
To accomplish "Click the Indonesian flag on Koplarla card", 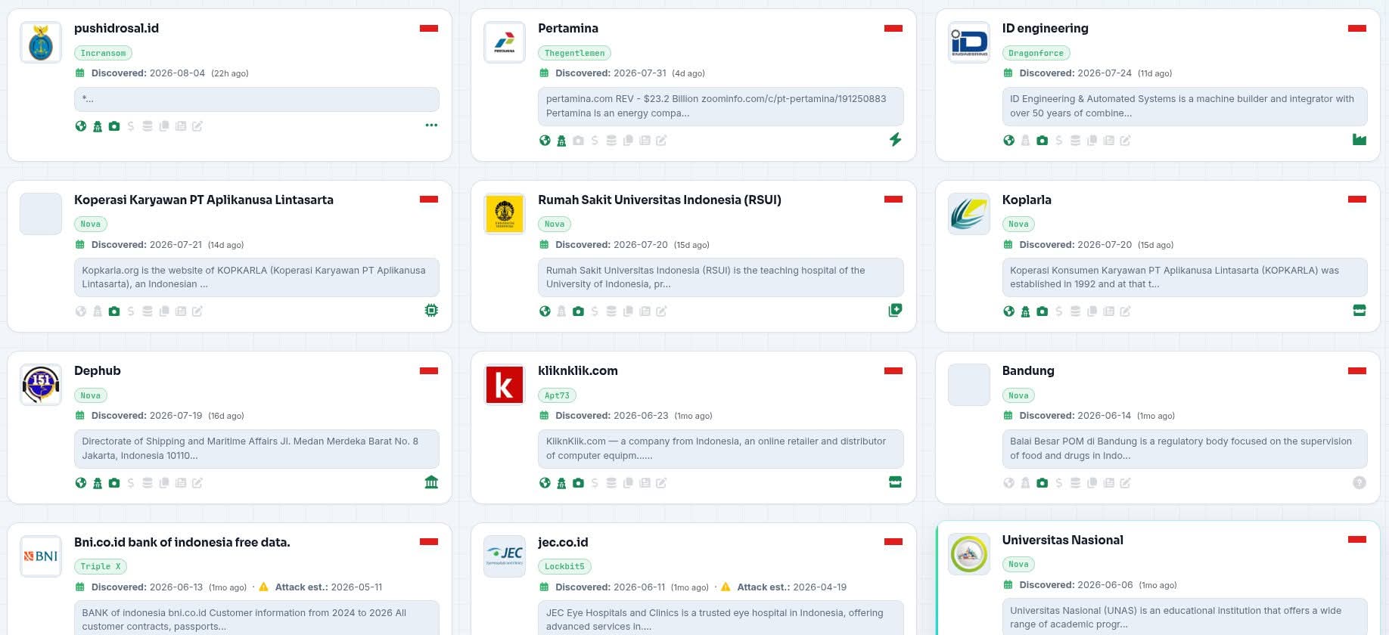I will click(1357, 200).
